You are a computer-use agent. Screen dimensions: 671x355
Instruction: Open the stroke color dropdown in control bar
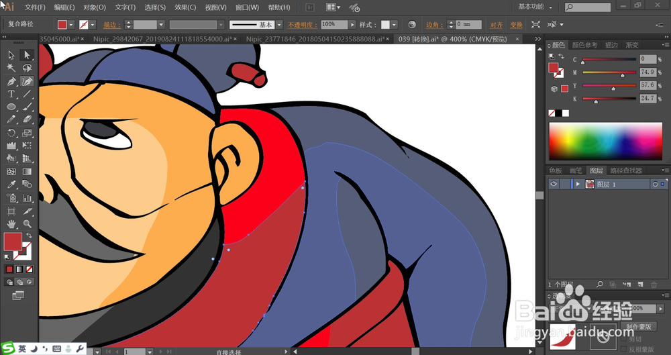point(93,25)
